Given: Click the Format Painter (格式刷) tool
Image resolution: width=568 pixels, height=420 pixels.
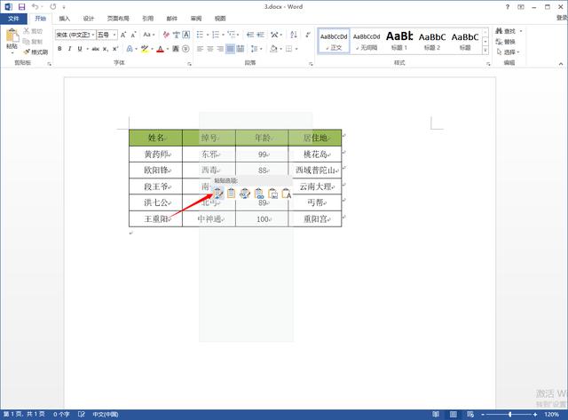Looking at the screenshot, I should coord(34,52).
